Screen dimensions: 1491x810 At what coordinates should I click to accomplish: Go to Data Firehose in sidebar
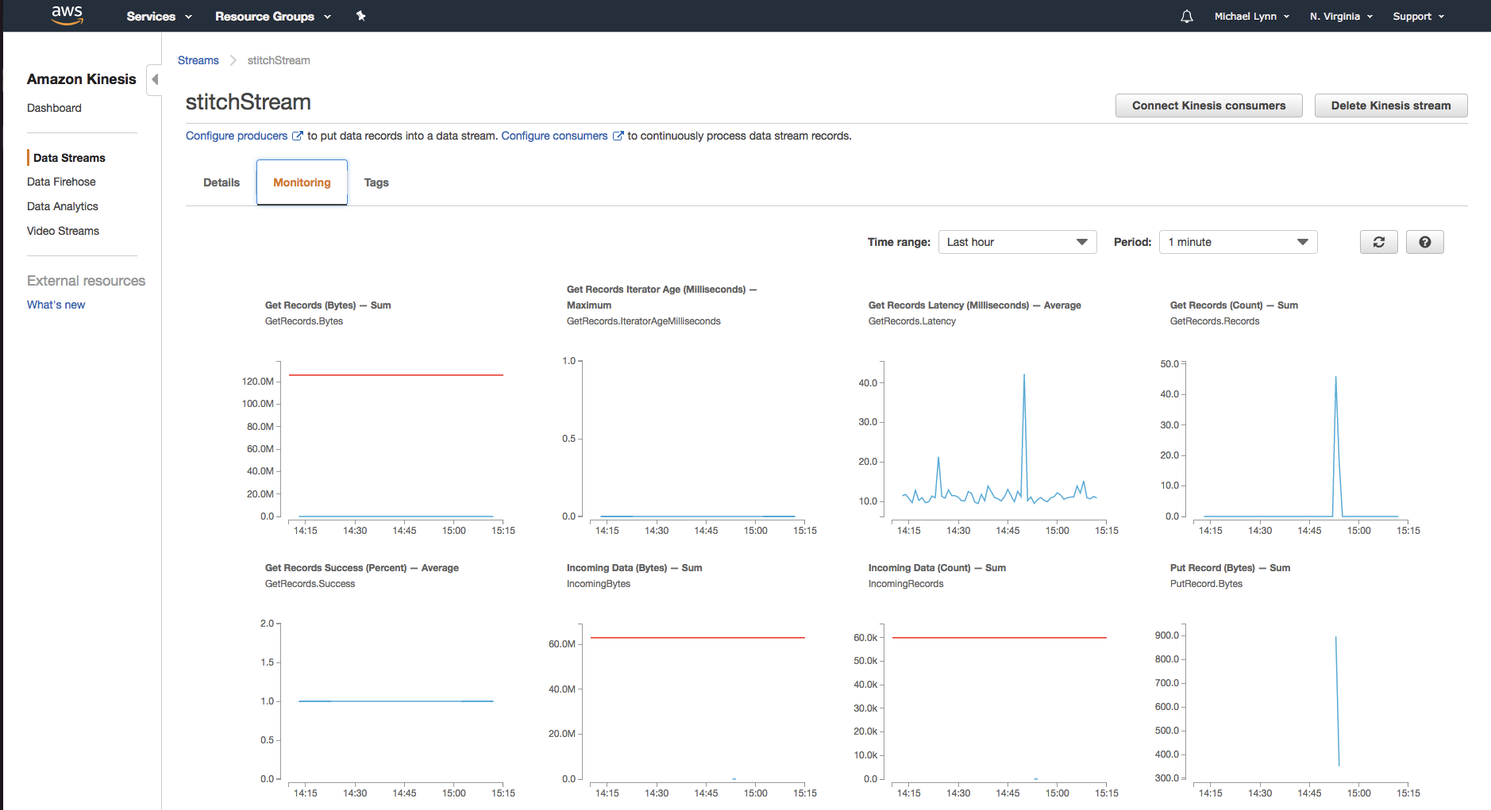pos(61,182)
